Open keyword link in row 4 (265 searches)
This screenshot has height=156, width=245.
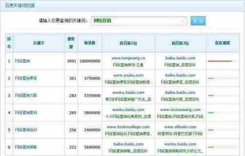pos(26,113)
